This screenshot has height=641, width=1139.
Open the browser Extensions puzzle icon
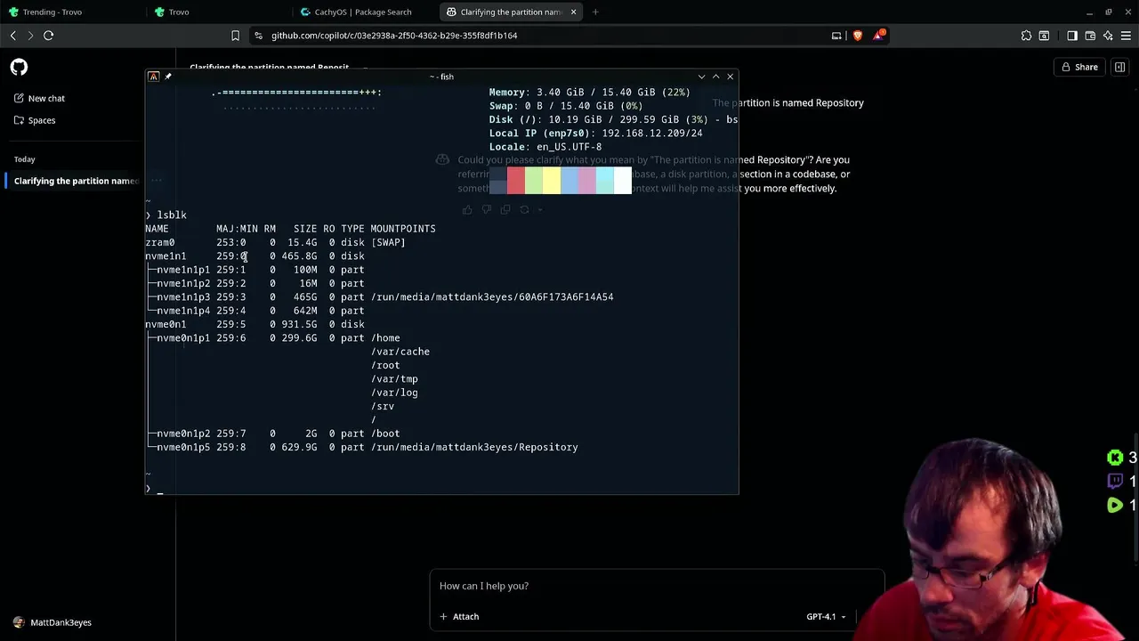click(x=1026, y=36)
